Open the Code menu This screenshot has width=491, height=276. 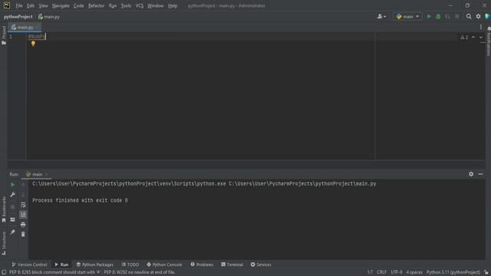point(78,5)
